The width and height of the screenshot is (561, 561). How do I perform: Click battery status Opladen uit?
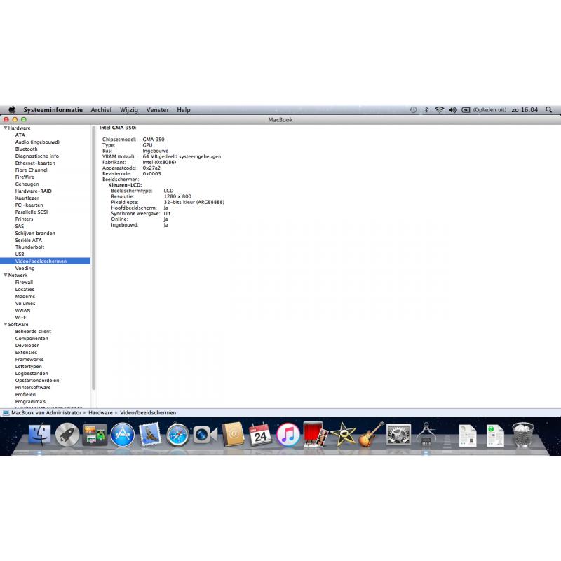click(484, 110)
